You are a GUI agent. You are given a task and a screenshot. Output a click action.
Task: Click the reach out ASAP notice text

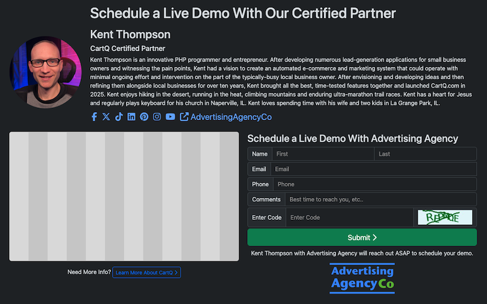coord(362,253)
